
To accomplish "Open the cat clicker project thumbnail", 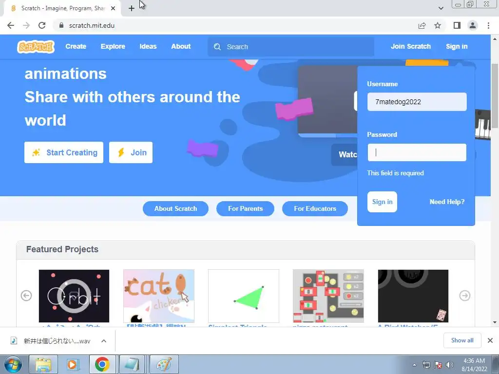I will (159, 296).
